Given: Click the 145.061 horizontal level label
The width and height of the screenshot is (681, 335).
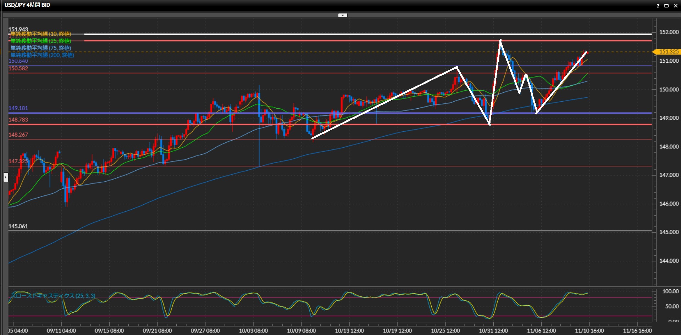Looking at the screenshot, I should tap(18, 226).
